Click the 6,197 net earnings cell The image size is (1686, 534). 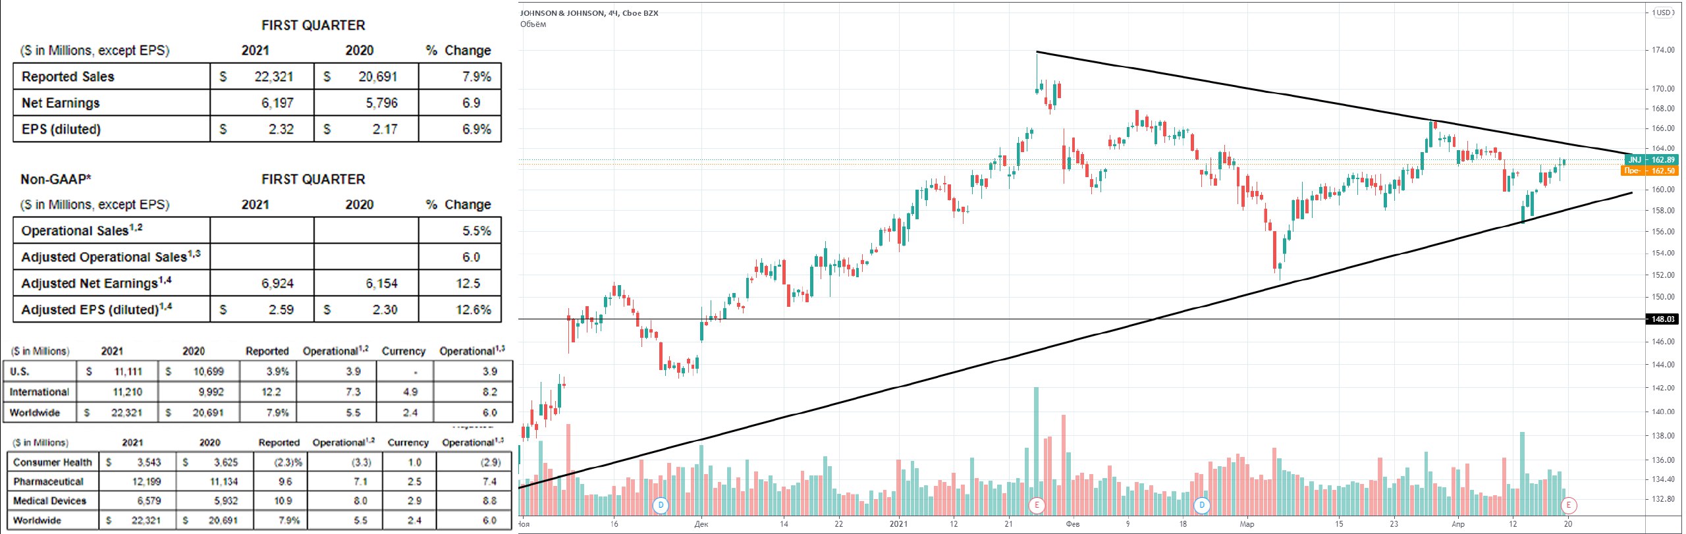[x=277, y=103]
